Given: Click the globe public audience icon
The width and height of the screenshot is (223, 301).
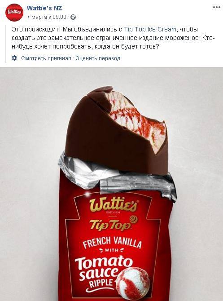Looking at the screenshot, I should tap(73, 17).
